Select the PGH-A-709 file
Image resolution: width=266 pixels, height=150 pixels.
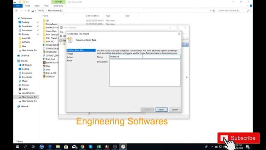click(51, 73)
